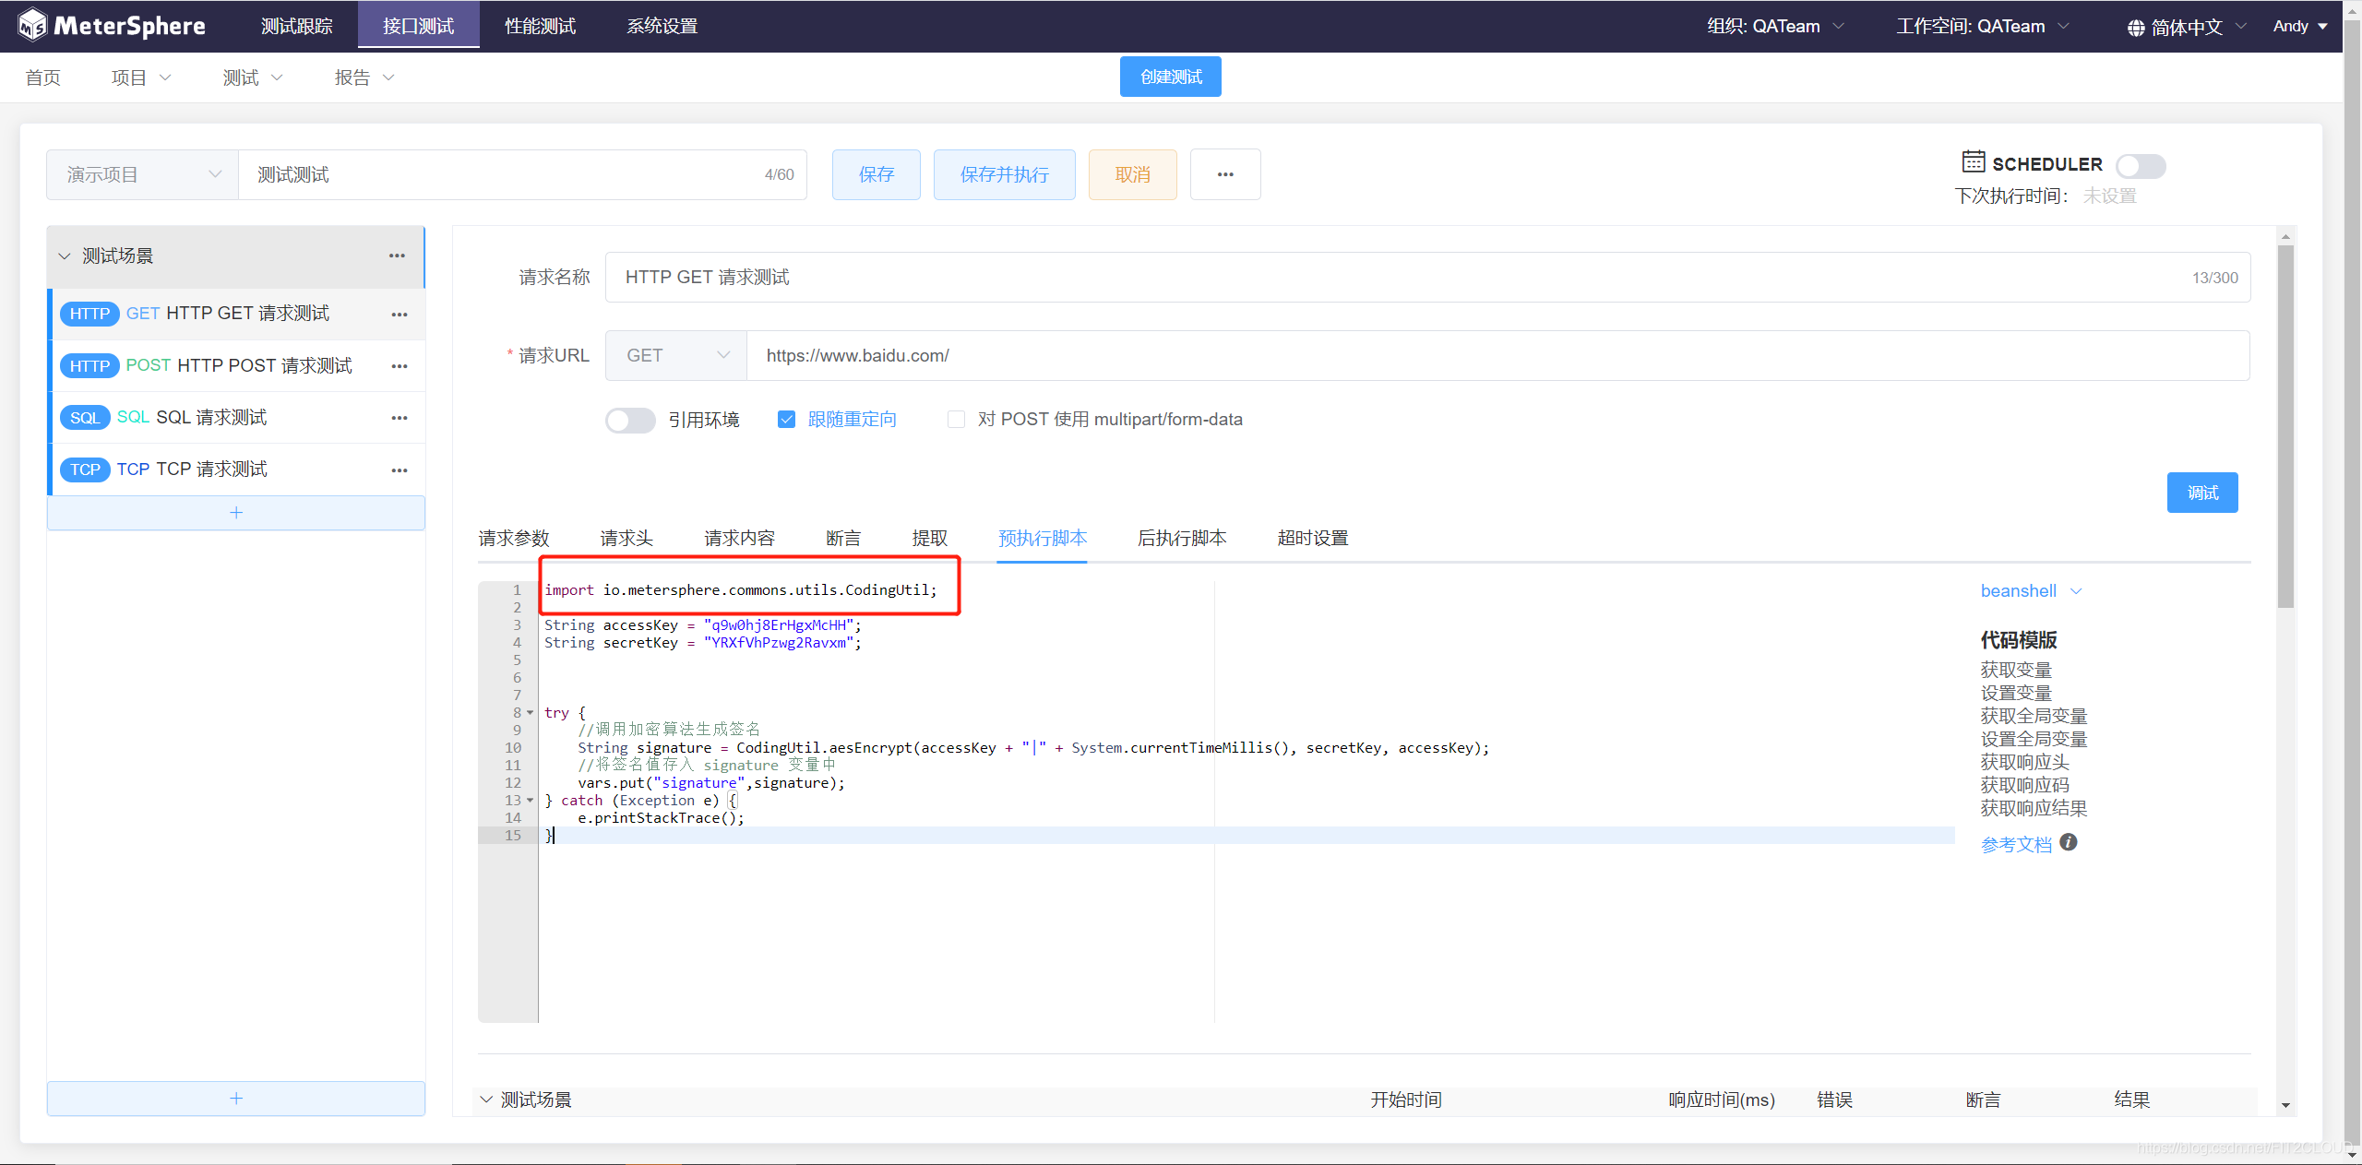
Task: Open more options for HTTP POST request
Action: [399, 366]
